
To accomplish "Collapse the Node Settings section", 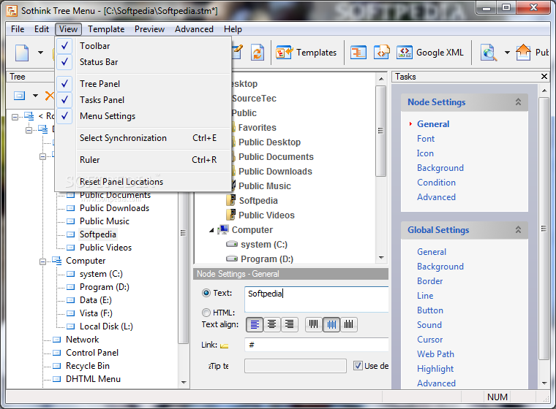I will click(518, 102).
